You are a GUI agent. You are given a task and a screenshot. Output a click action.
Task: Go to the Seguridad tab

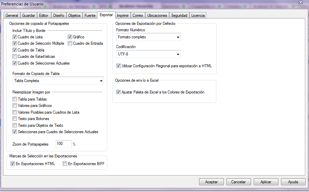(x=179, y=15)
